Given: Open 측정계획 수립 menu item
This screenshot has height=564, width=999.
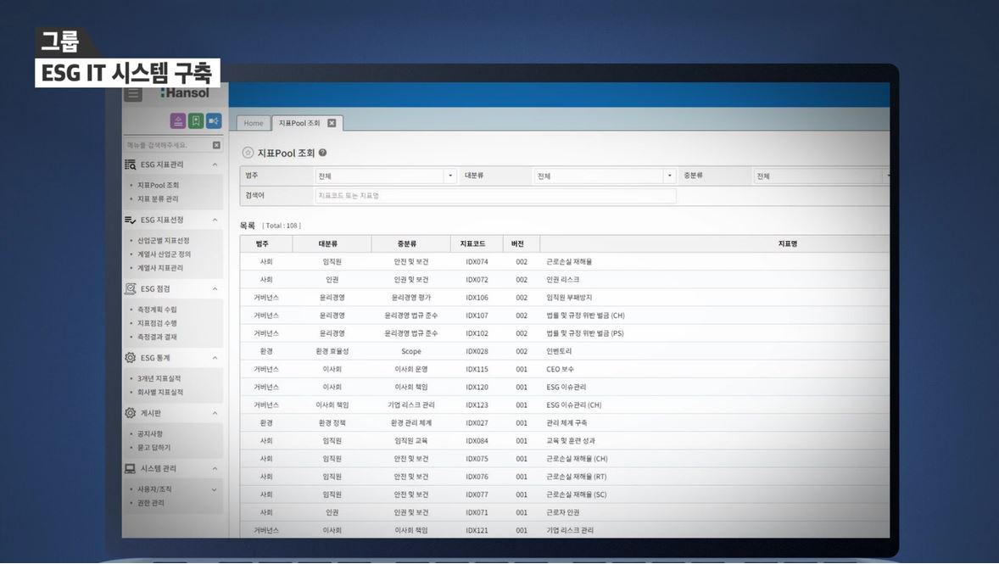Looking at the screenshot, I should click(x=158, y=309).
